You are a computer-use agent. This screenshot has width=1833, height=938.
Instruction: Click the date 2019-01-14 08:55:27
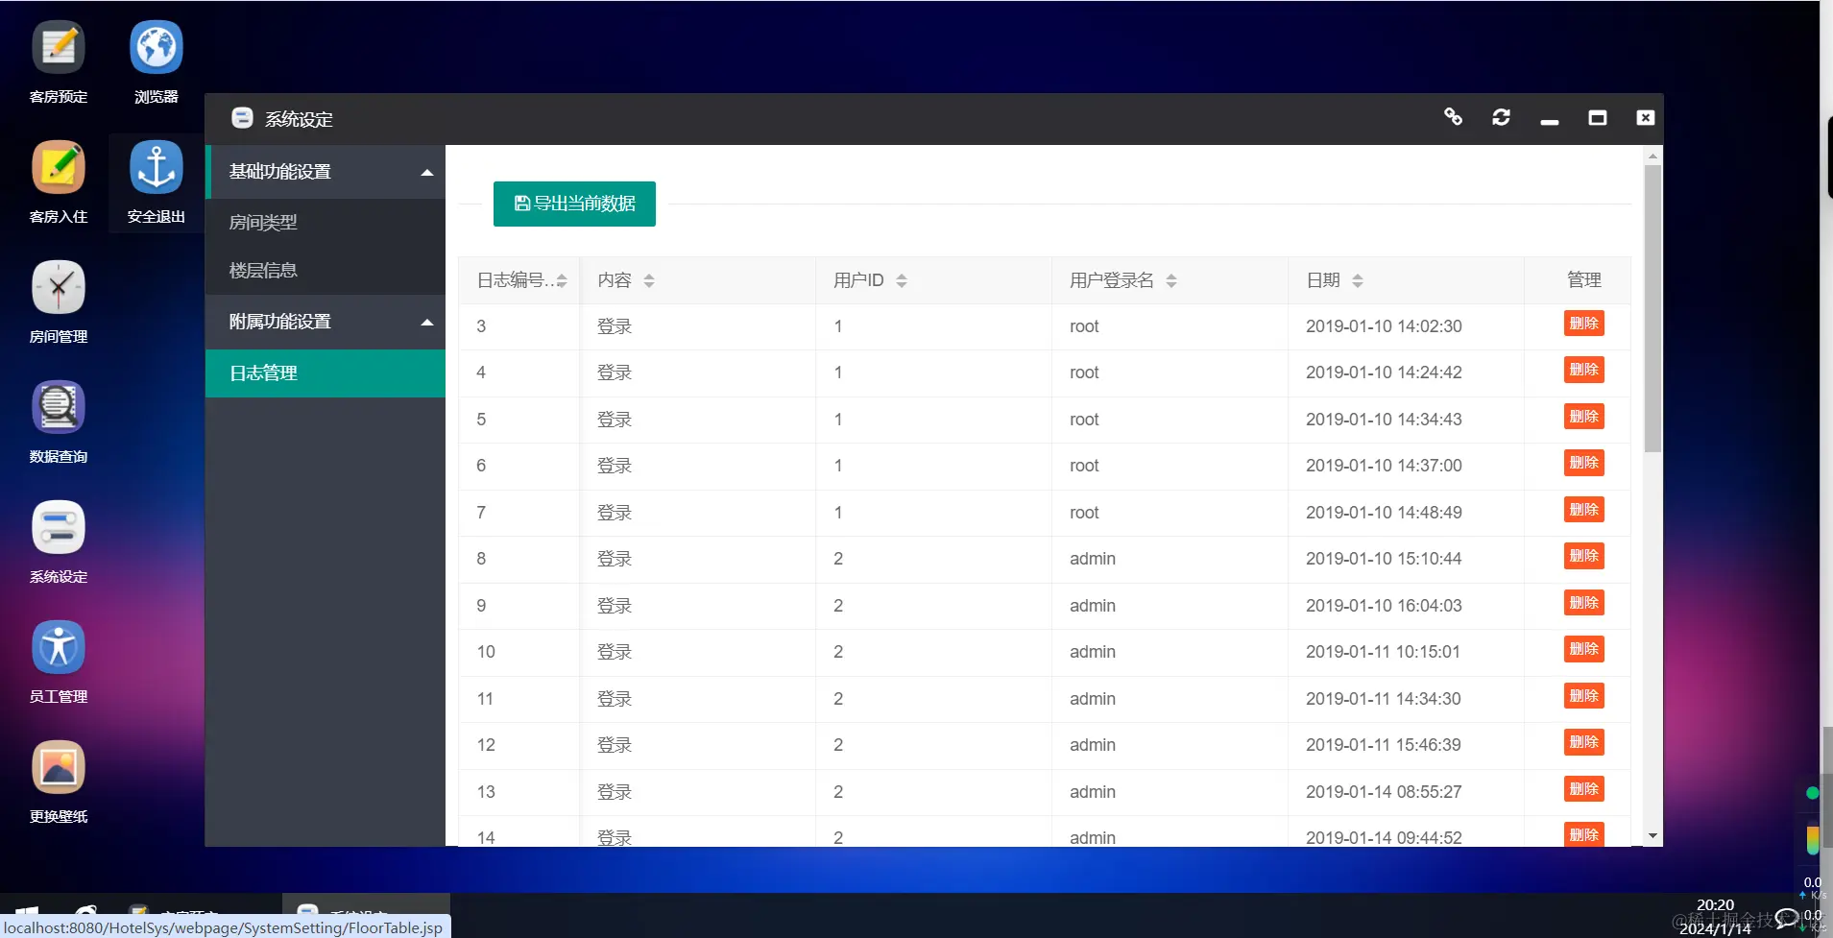click(x=1384, y=792)
